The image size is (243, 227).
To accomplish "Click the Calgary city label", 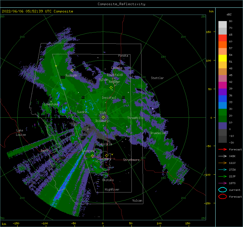I will (105, 159).
